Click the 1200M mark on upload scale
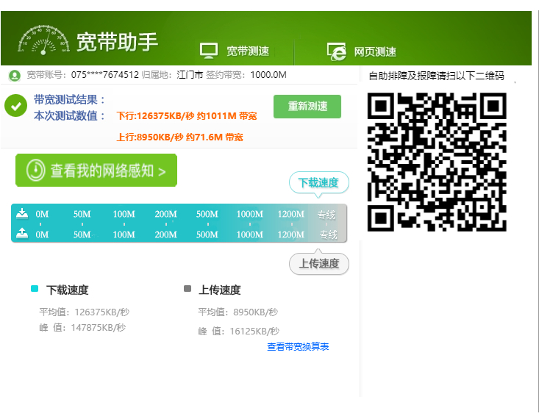Screen dimensions: 539x419 (x=290, y=234)
